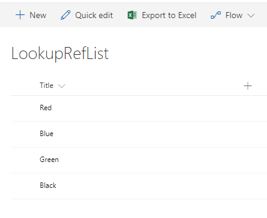The height and width of the screenshot is (218, 267).
Task: Open the Red list item
Action: click(x=46, y=108)
